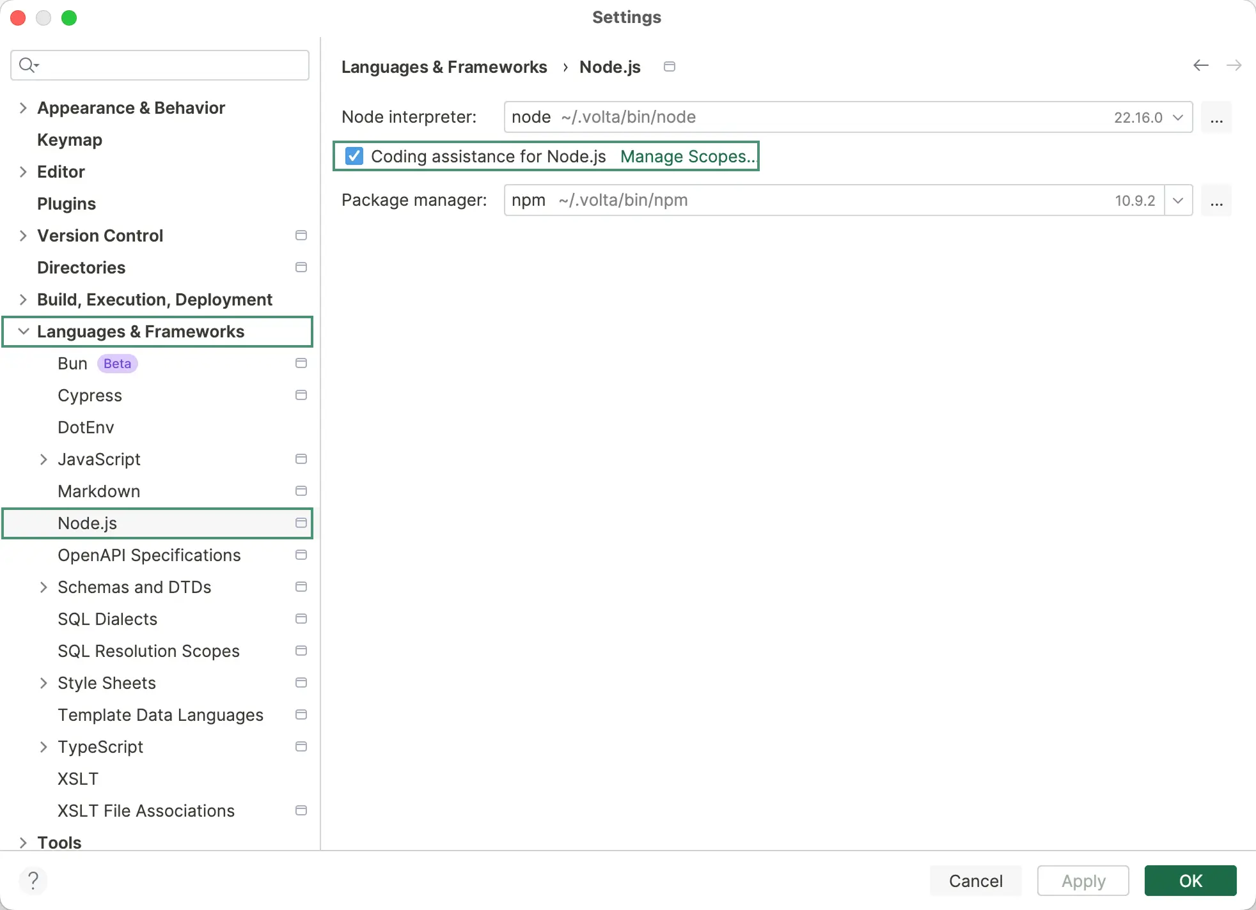Open SQL Resolution Scopes settings
Viewport: 1256px width, 910px height.
click(148, 651)
